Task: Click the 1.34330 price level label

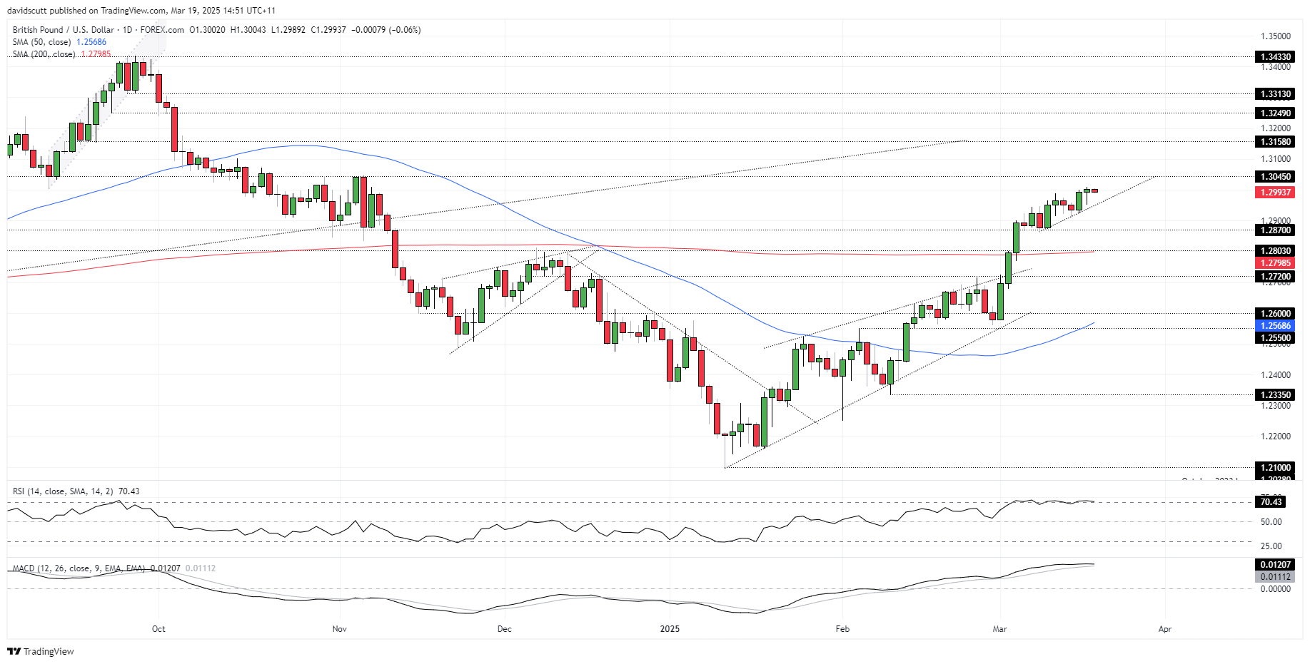Action: point(1275,56)
